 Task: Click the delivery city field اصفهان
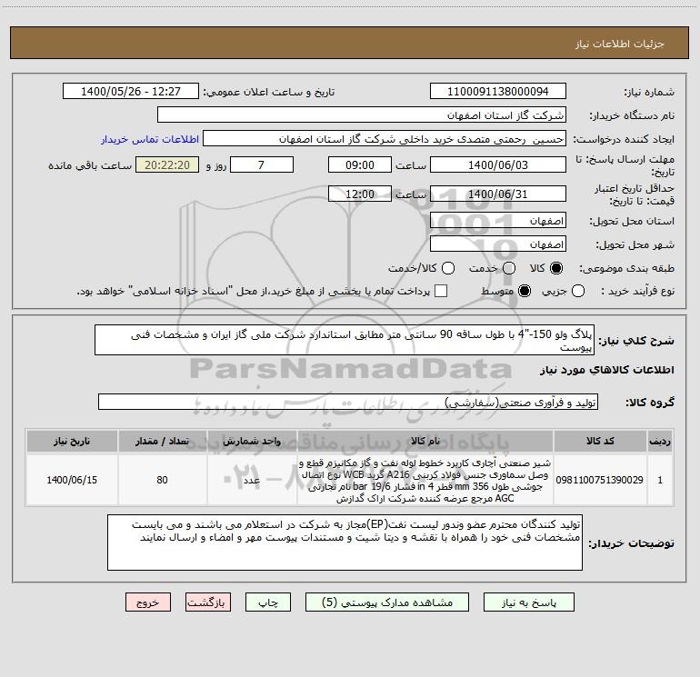498,244
